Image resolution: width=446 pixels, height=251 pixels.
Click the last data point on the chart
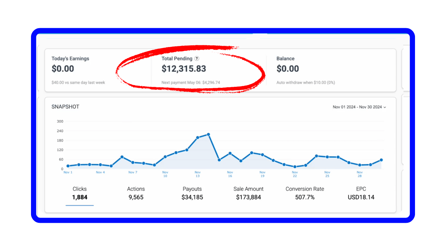click(381, 160)
